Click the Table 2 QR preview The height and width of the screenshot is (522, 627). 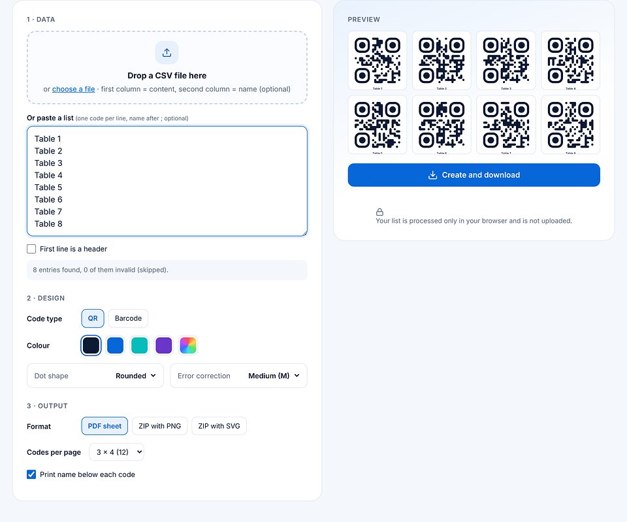pyautogui.click(x=442, y=60)
